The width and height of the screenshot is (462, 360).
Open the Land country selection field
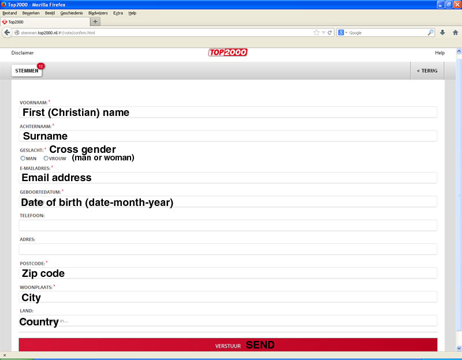click(228, 321)
